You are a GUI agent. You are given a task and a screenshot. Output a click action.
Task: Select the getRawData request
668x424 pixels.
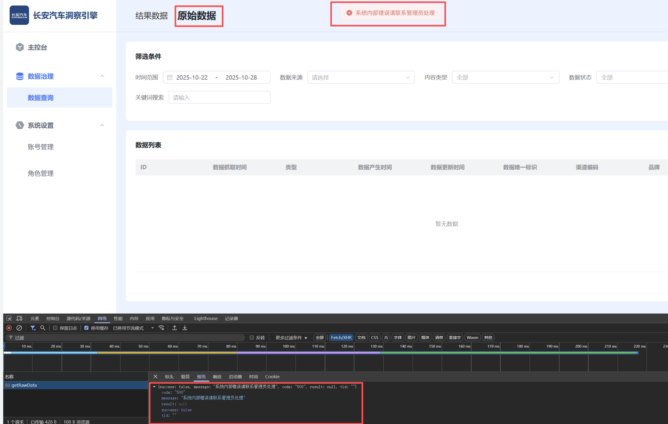pyautogui.click(x=24, y=385)
